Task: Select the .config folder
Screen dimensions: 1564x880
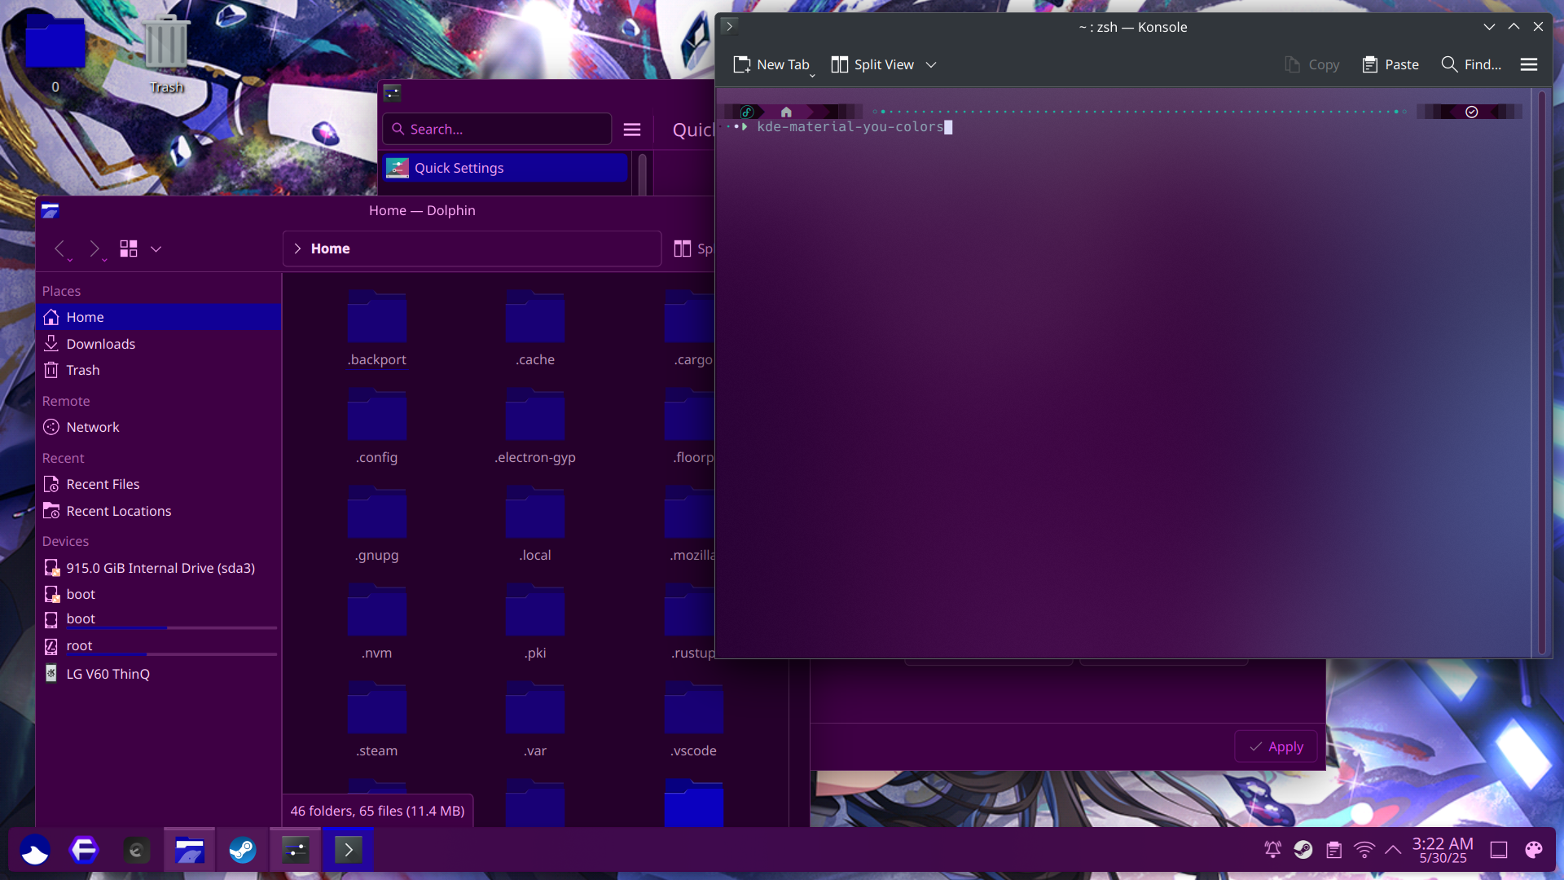Action: pos(377,426)
